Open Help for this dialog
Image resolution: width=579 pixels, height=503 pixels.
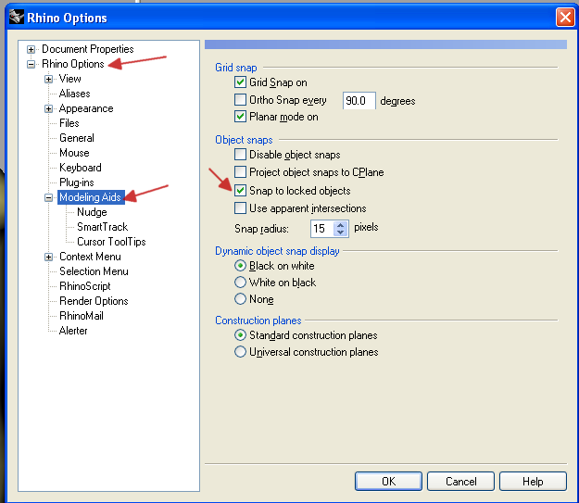(533, 481)
